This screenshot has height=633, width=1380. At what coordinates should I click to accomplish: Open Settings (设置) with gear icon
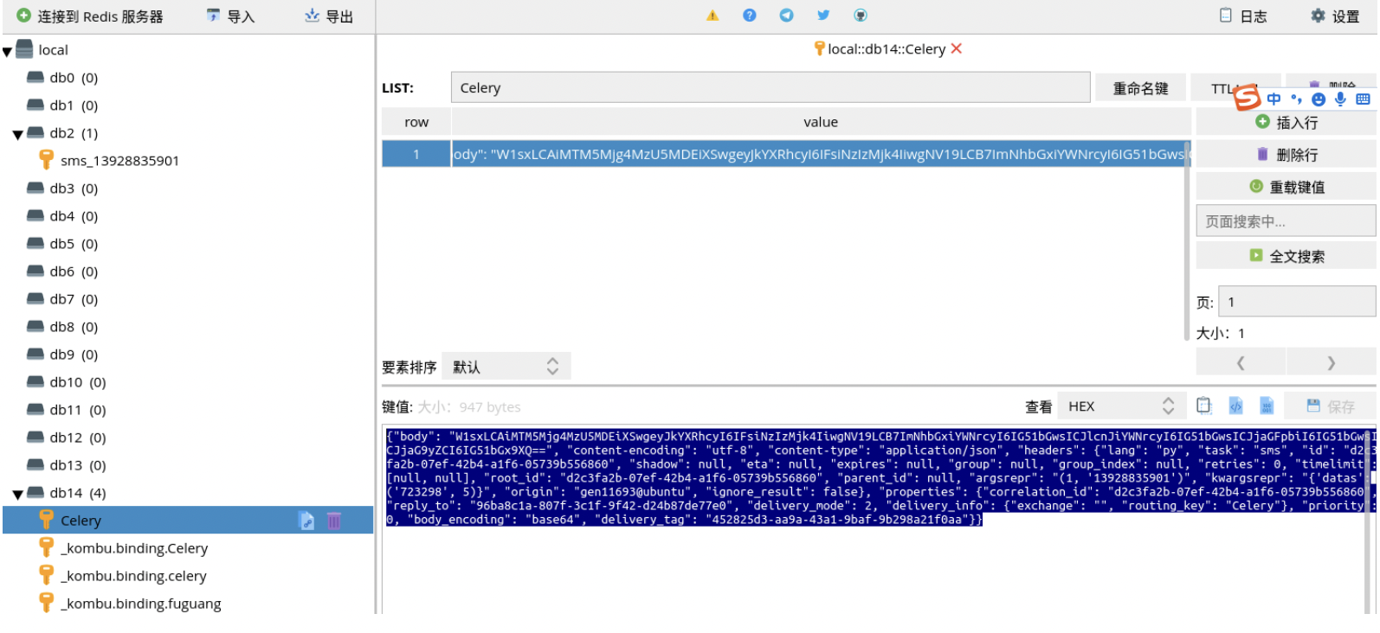(x=1335, y=16)
